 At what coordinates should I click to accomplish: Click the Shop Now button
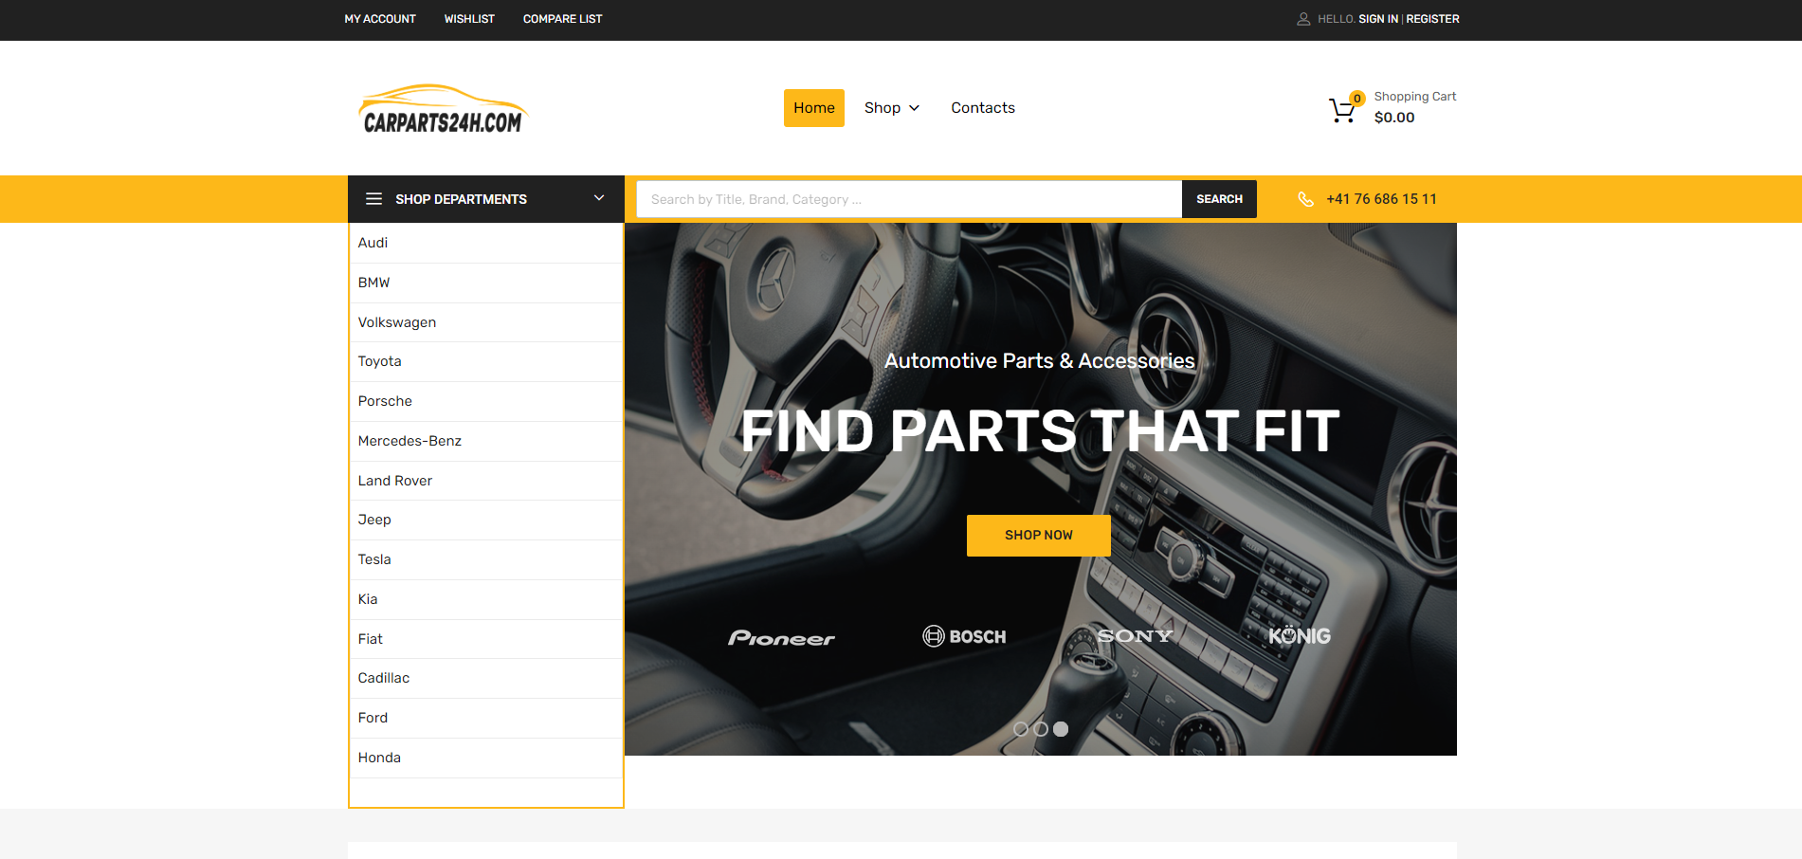coord(1039,536)
